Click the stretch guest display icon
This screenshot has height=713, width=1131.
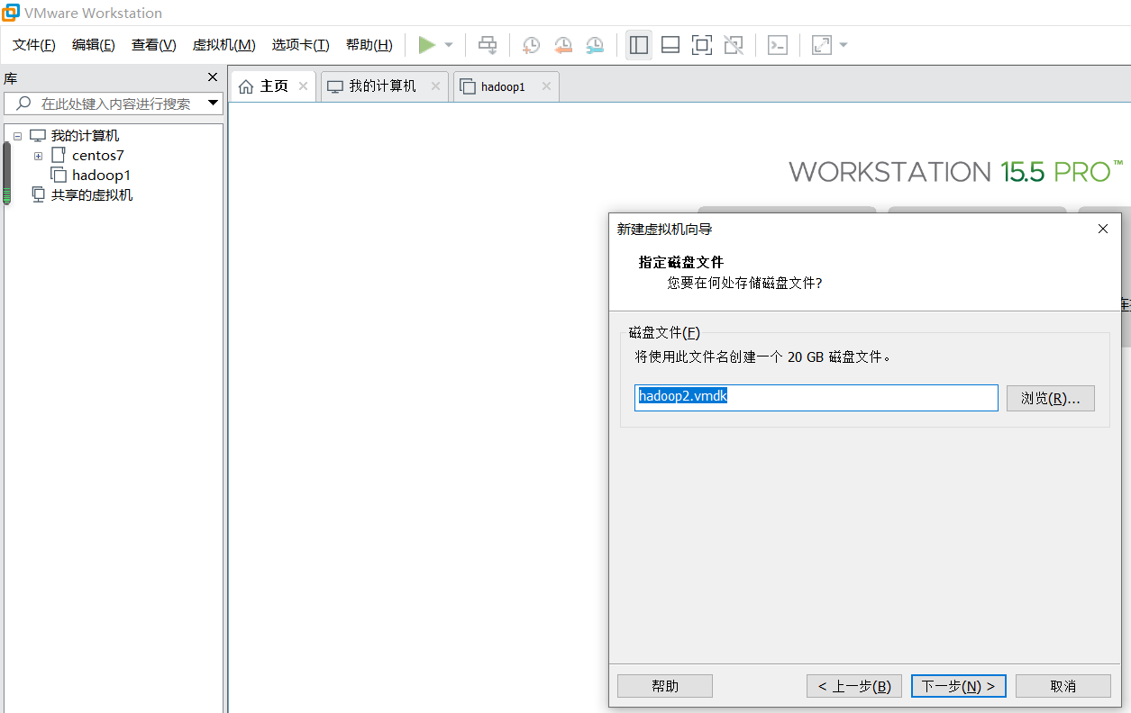click(x=822, y=45)
